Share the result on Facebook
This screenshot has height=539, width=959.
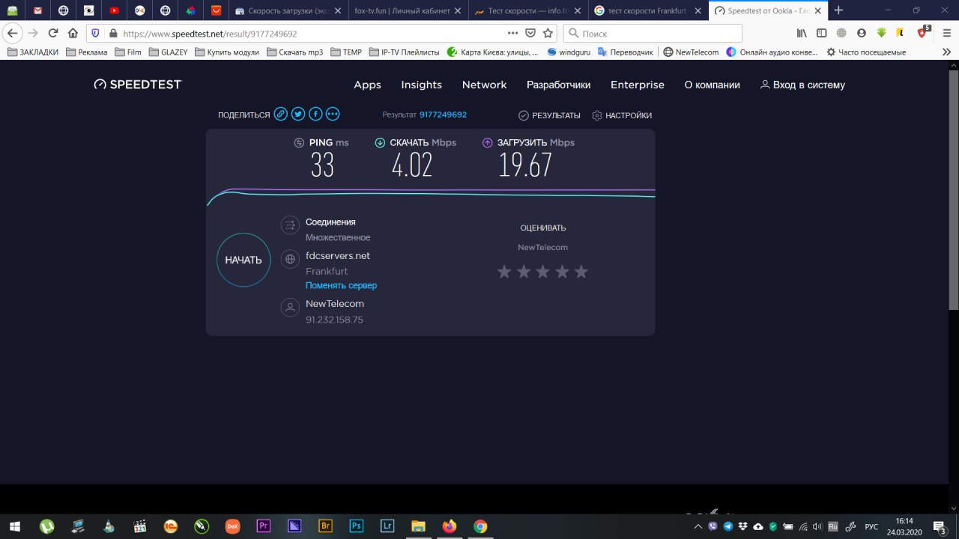315,114
